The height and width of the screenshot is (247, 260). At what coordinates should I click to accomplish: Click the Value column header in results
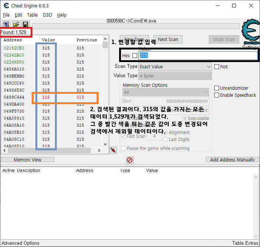[x=57, y=40]
